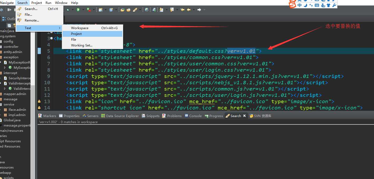Click the Resume debug icon in toolbar
The height and width of the screenshot is (179, 374).
click(x=9, y=10)
